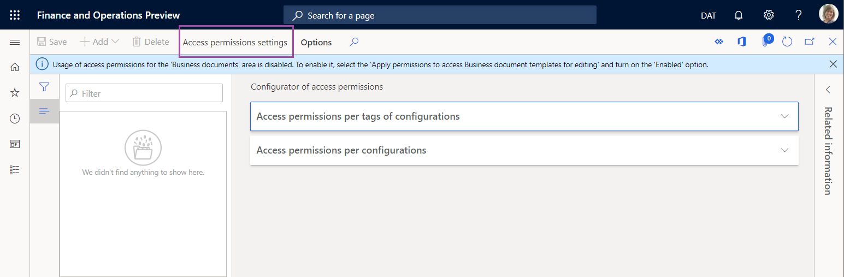The height and width of the screenshot is (277, 844).
Task: Open Favorites star in sidebar
Action: (15, 93)
